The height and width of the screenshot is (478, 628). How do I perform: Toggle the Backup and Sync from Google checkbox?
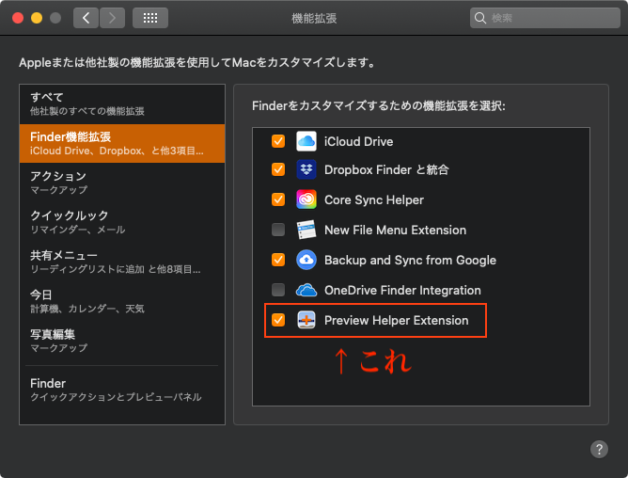pos(278,260)
